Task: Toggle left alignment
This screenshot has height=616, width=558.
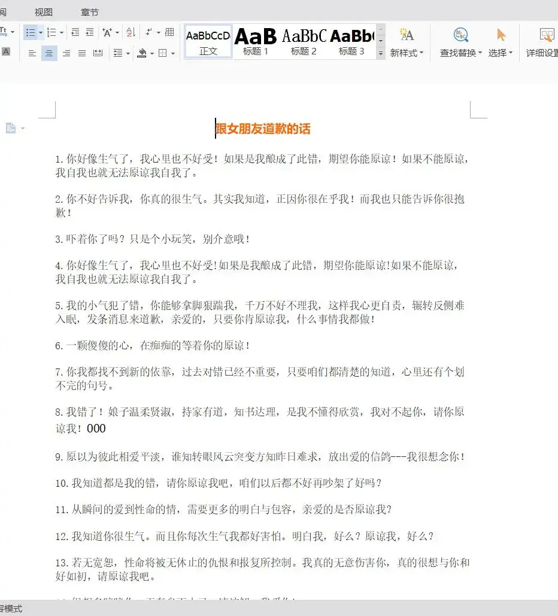Action: point(33,53)
